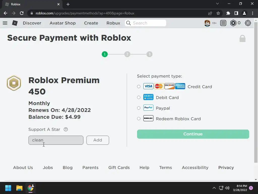This screenshot has width=258, height=194.
Task: Click the Continue button
Action: tap(193, 134)
